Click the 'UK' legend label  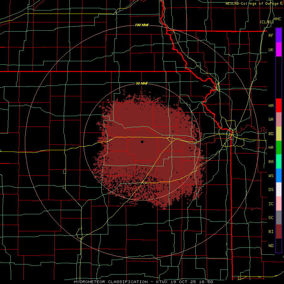point(271,50)
